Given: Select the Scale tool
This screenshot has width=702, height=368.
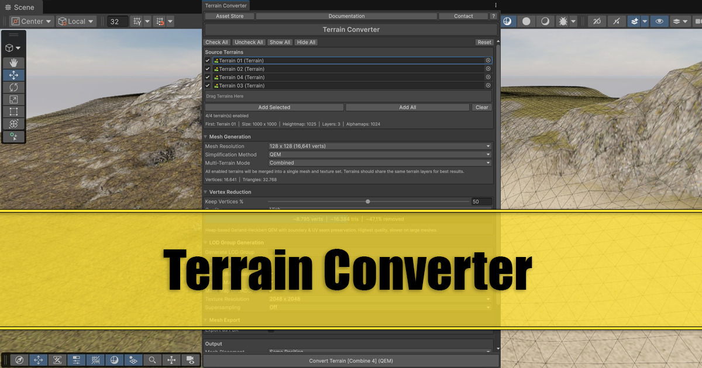Looking at the screenshot, I should [x=13, y=99].
